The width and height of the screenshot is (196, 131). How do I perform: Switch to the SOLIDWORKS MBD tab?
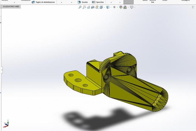(x=11, y=6)
